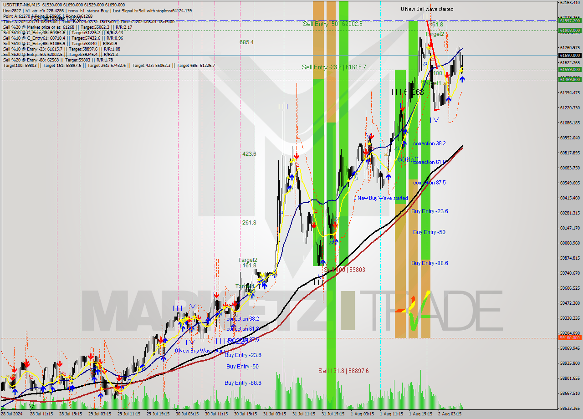The width and height of the screenshot is (583, 419).
Task: Click the blue 60850 price label
Action: click(408, 159)
